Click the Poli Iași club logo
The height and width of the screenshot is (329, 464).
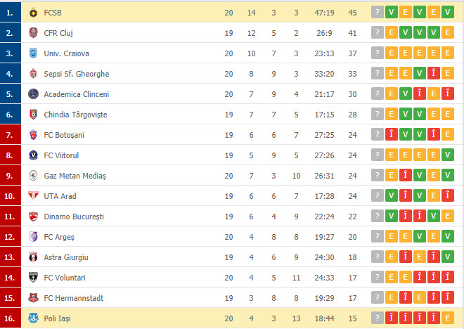(x=34, y=318)
